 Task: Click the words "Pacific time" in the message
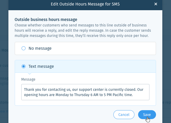[x=123, y=95]
